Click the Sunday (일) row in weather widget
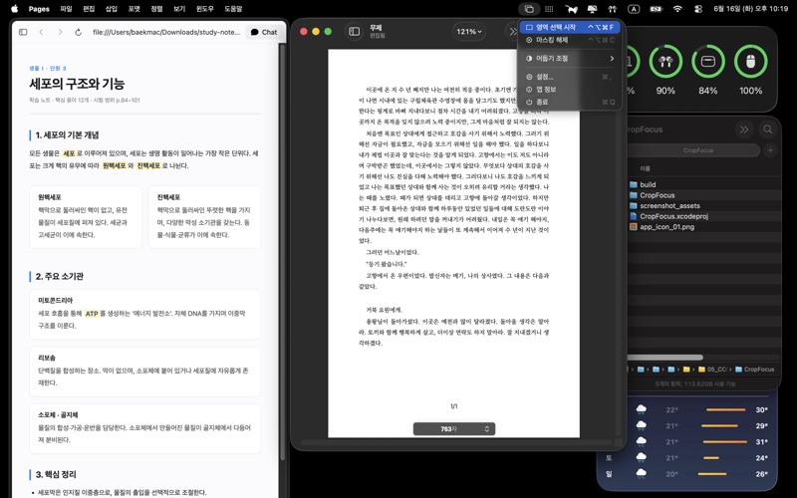 point(687,474)
